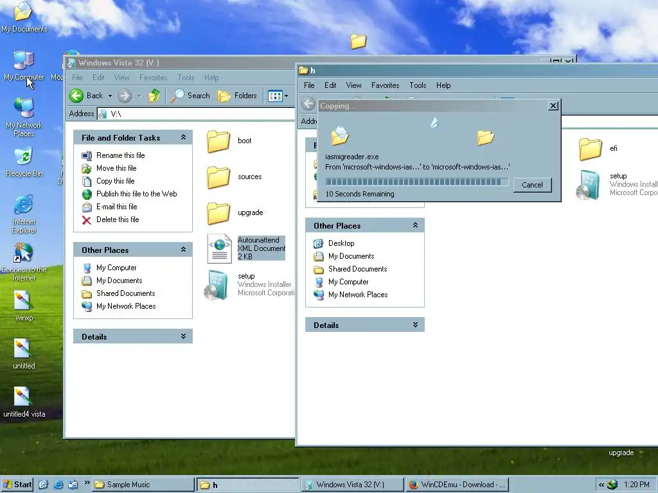Viewport: 658px width, 493px height.
Task: Select My Network Places desktop icon
Action: point(24,117)
